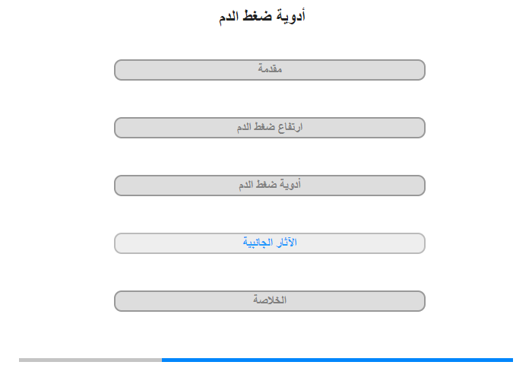
Task: Select the ارتفاع ضغط الدم button
Action: pos(270,128)
